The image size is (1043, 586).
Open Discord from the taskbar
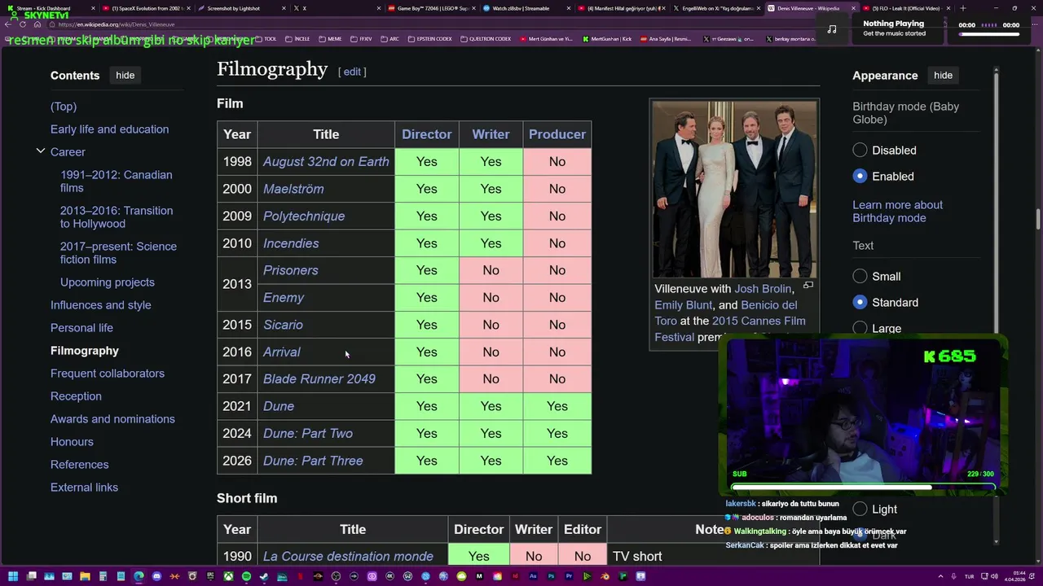coord(156,576)
